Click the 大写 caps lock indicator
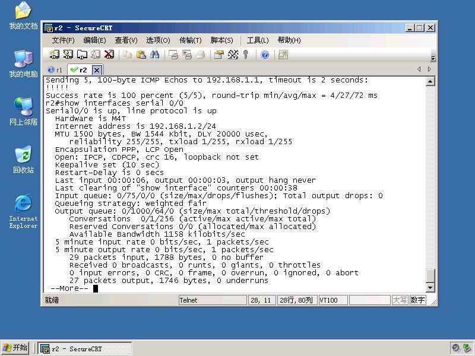The image size is (475, 356). (x=400, y=300)
